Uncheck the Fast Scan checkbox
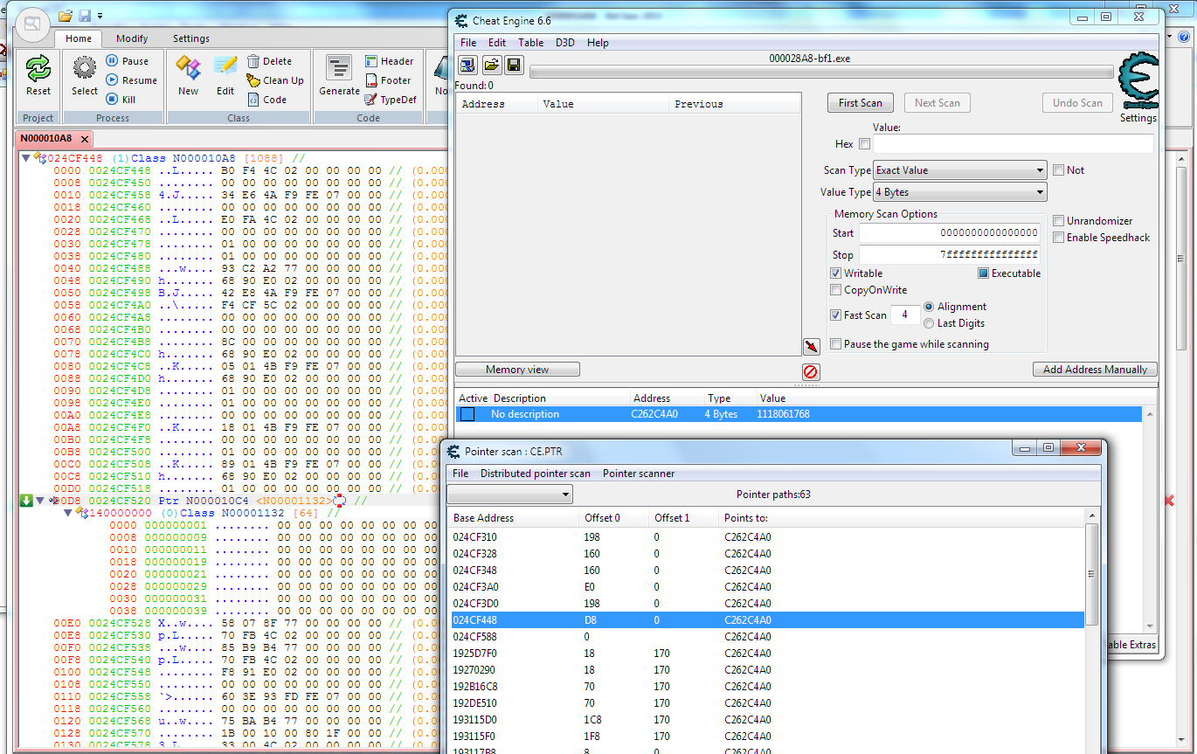Viewport: 1197px width, 754px height. 835,315
